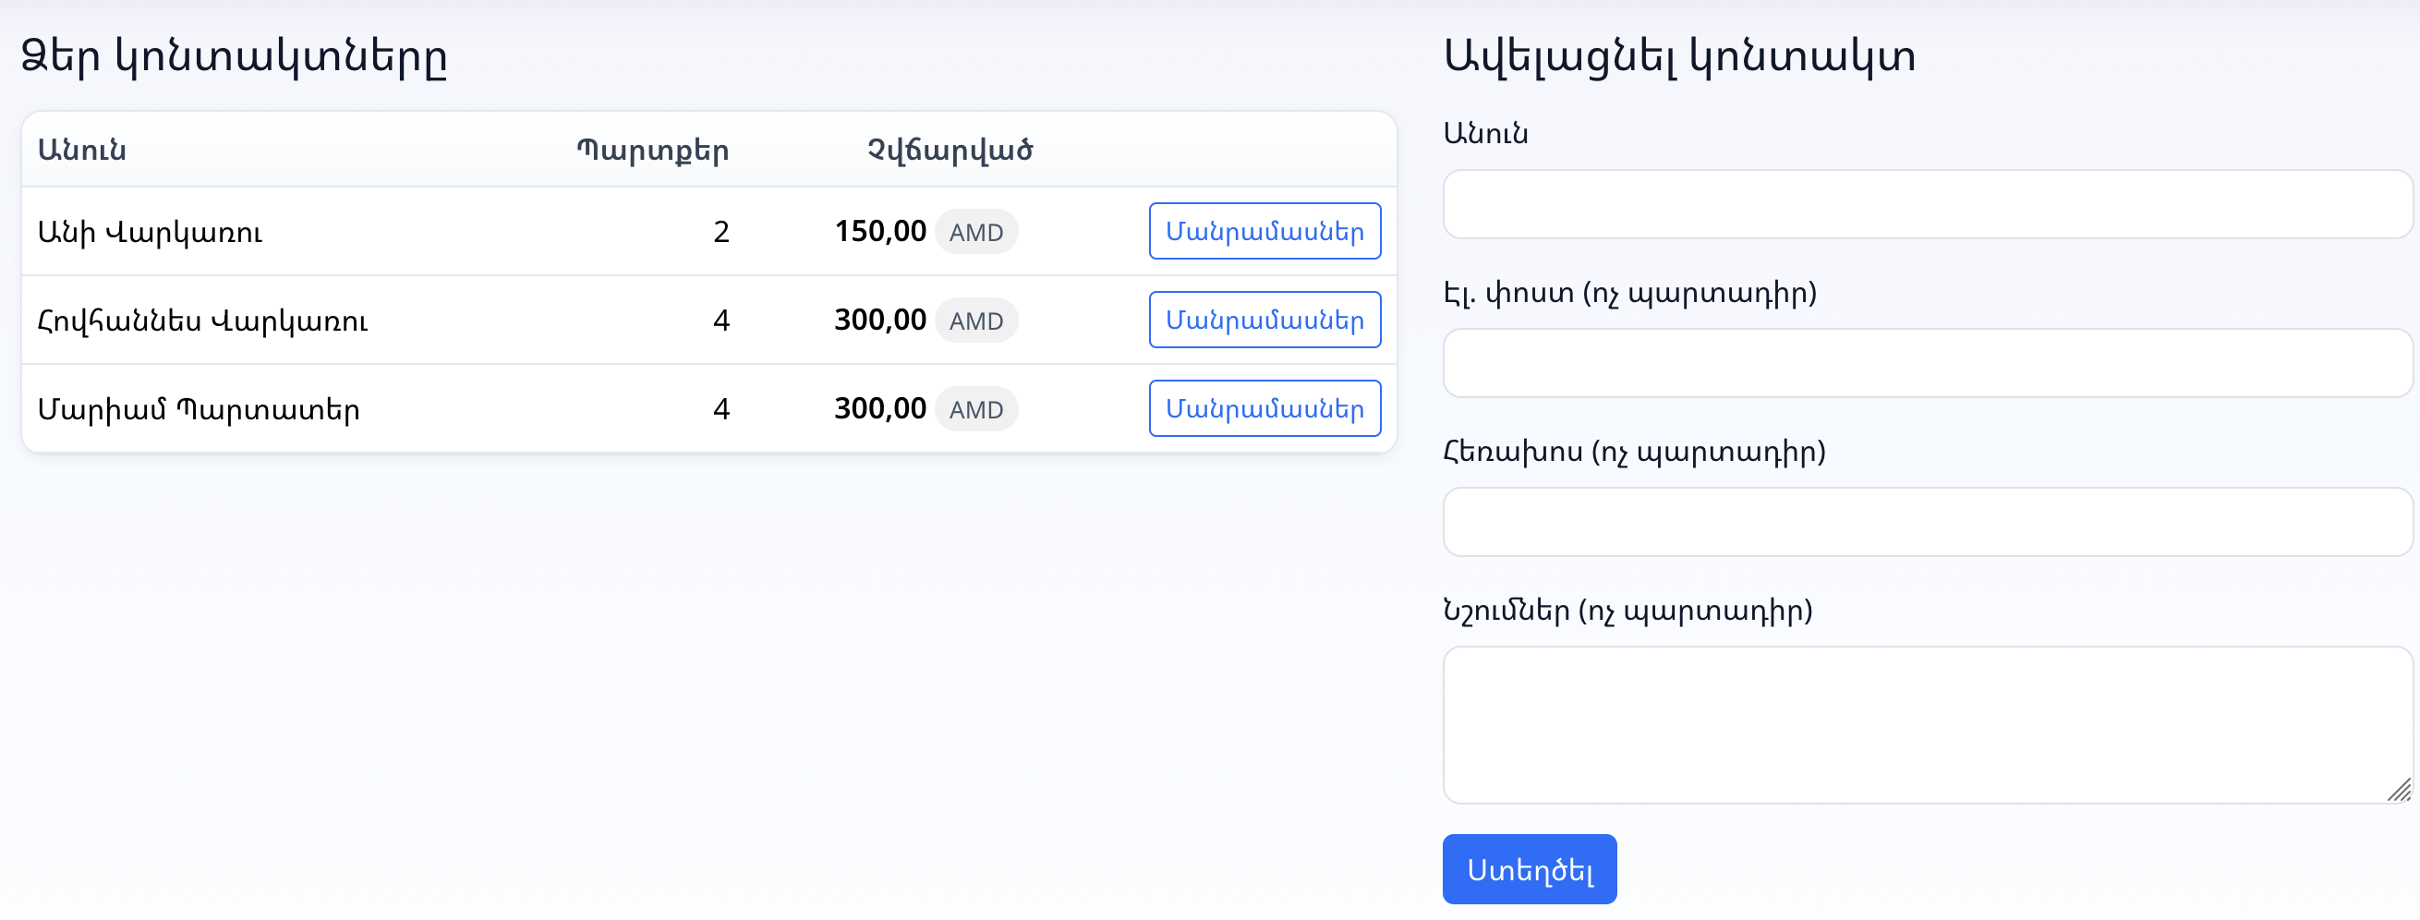Click the debt value 150,00
Image resolution: width=2420 pixels, height=920 pixels.
click(x=881, y=231)
